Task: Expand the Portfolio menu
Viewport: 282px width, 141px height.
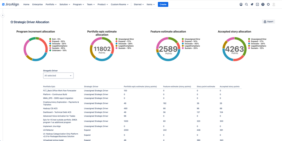Action: coord(51,5)
